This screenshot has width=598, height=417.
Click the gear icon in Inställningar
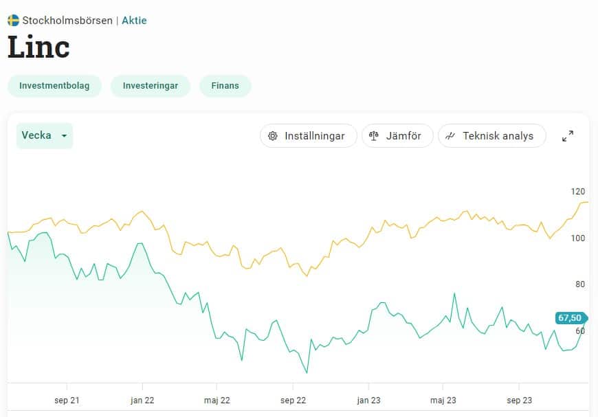pos(273,136)
